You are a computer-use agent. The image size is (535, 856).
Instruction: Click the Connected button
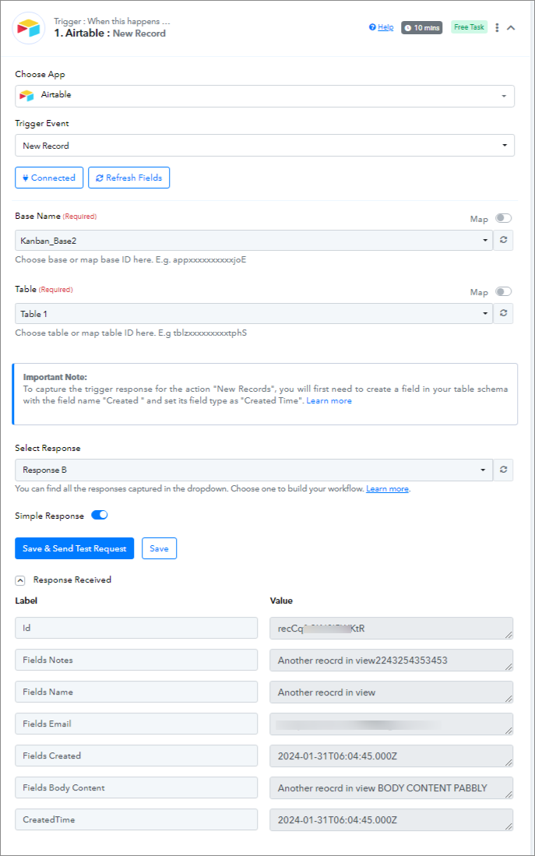[49, 178]
